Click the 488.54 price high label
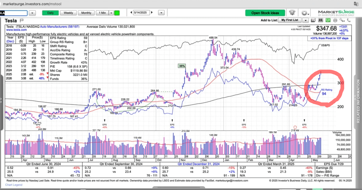 [213, 37]
